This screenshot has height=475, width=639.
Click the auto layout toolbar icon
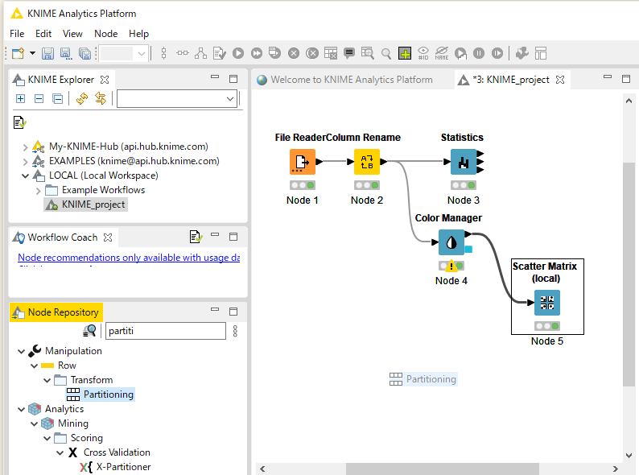pos(200,53)
